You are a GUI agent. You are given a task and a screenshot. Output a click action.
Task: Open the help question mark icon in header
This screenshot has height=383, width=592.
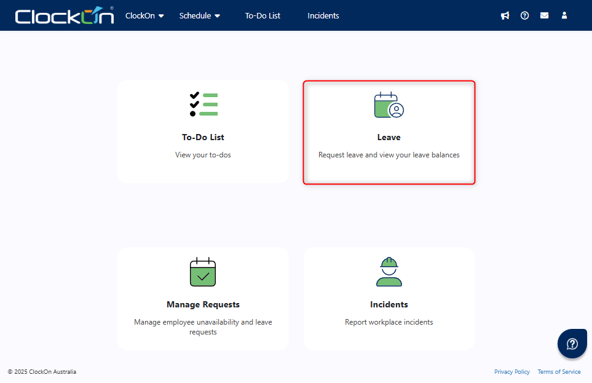tap(524, 15)
